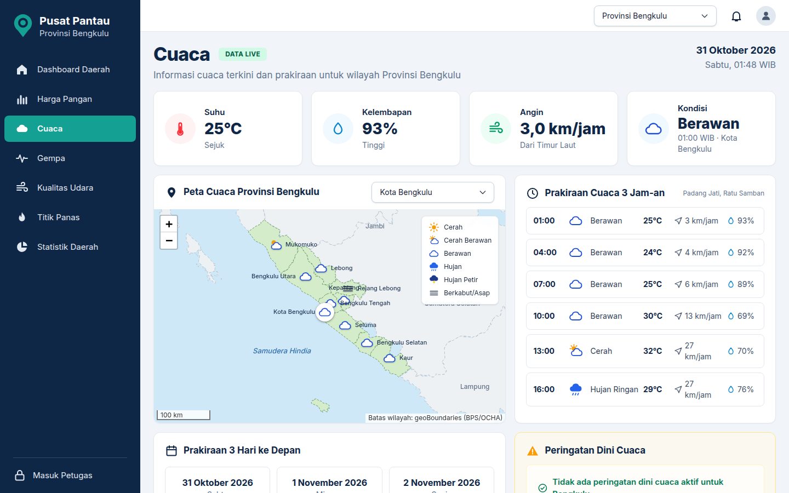Click the Seluma cloud marker on map

[345, 325]
